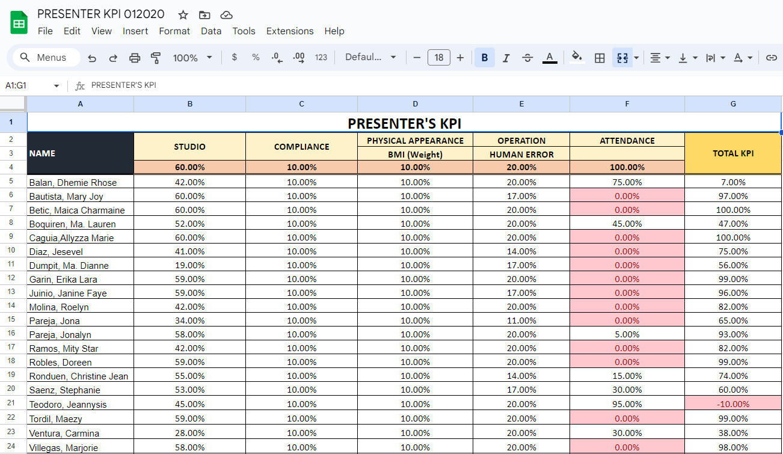Star the PRESENTER KPI 012020 document
Image resolution: width=783 pixels, height=454 pixels.
(183, 15)
